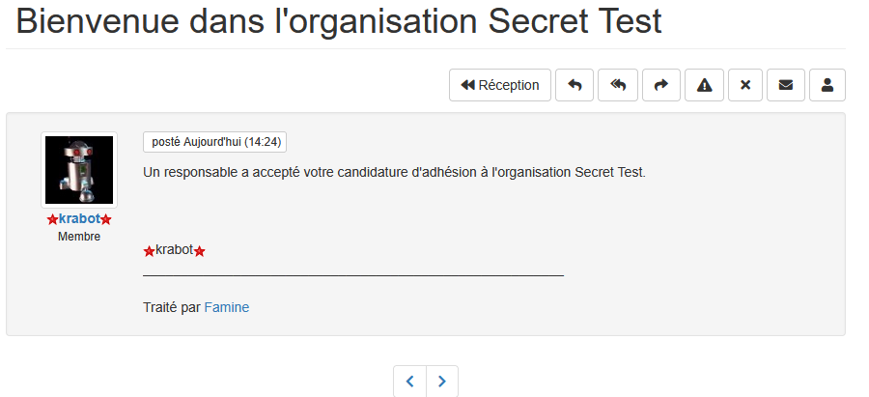Click the reply arrow icon
Image resolution: width=869 pixels, height=397 pixels.
click(575, 85)
